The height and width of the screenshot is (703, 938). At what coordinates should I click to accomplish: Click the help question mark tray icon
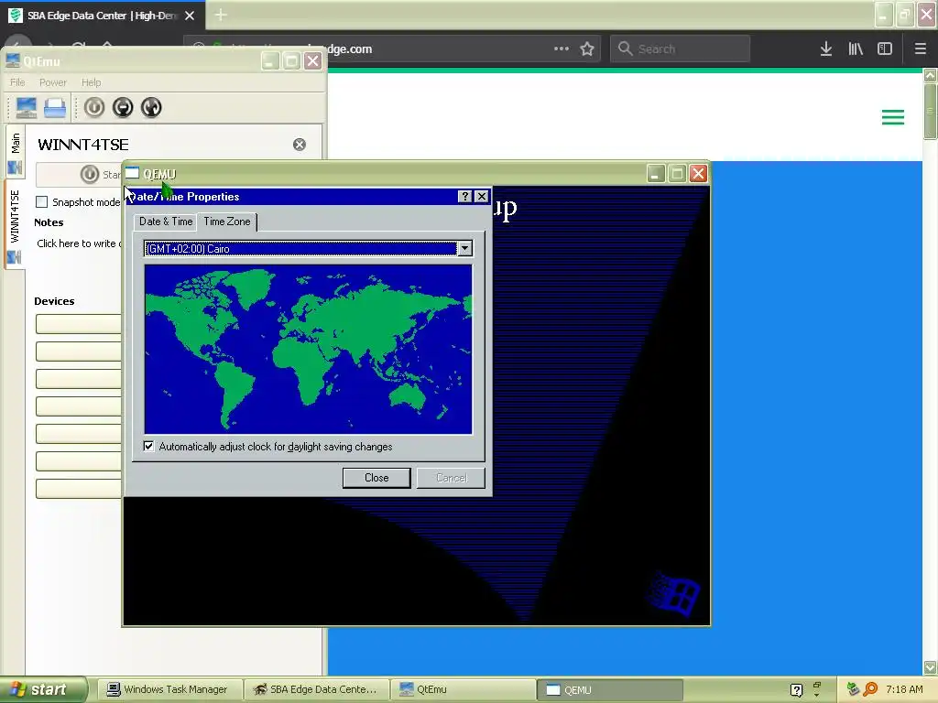pos(796,690)
